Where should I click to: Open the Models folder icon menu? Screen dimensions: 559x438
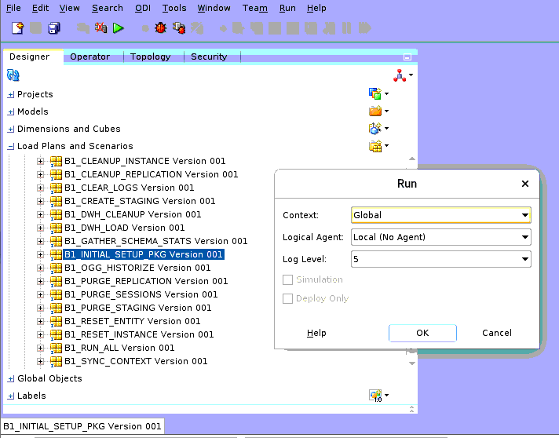coord(378,111)
